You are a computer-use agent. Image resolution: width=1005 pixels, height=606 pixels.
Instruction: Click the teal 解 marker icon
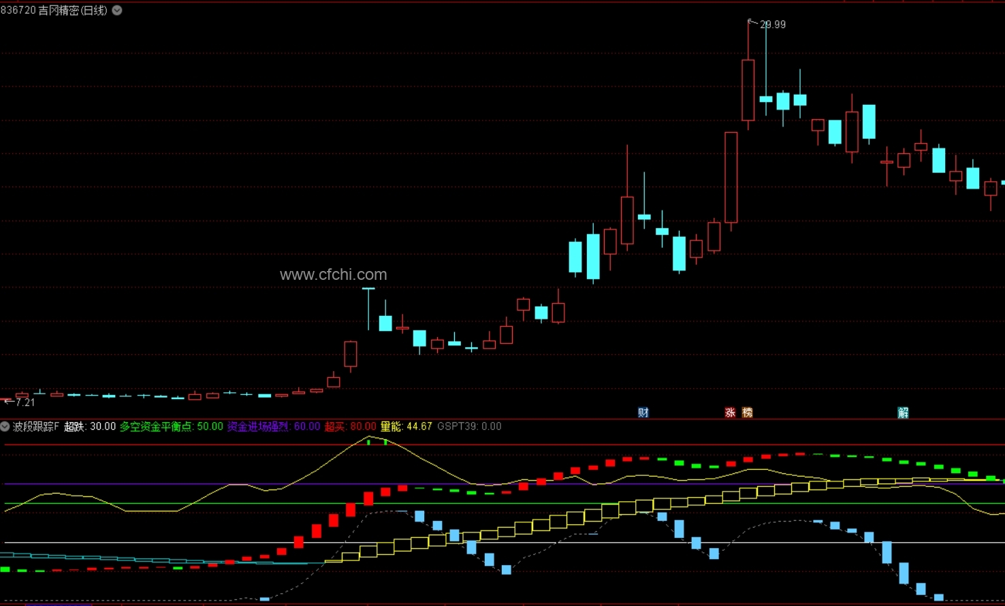coord(903,413)
